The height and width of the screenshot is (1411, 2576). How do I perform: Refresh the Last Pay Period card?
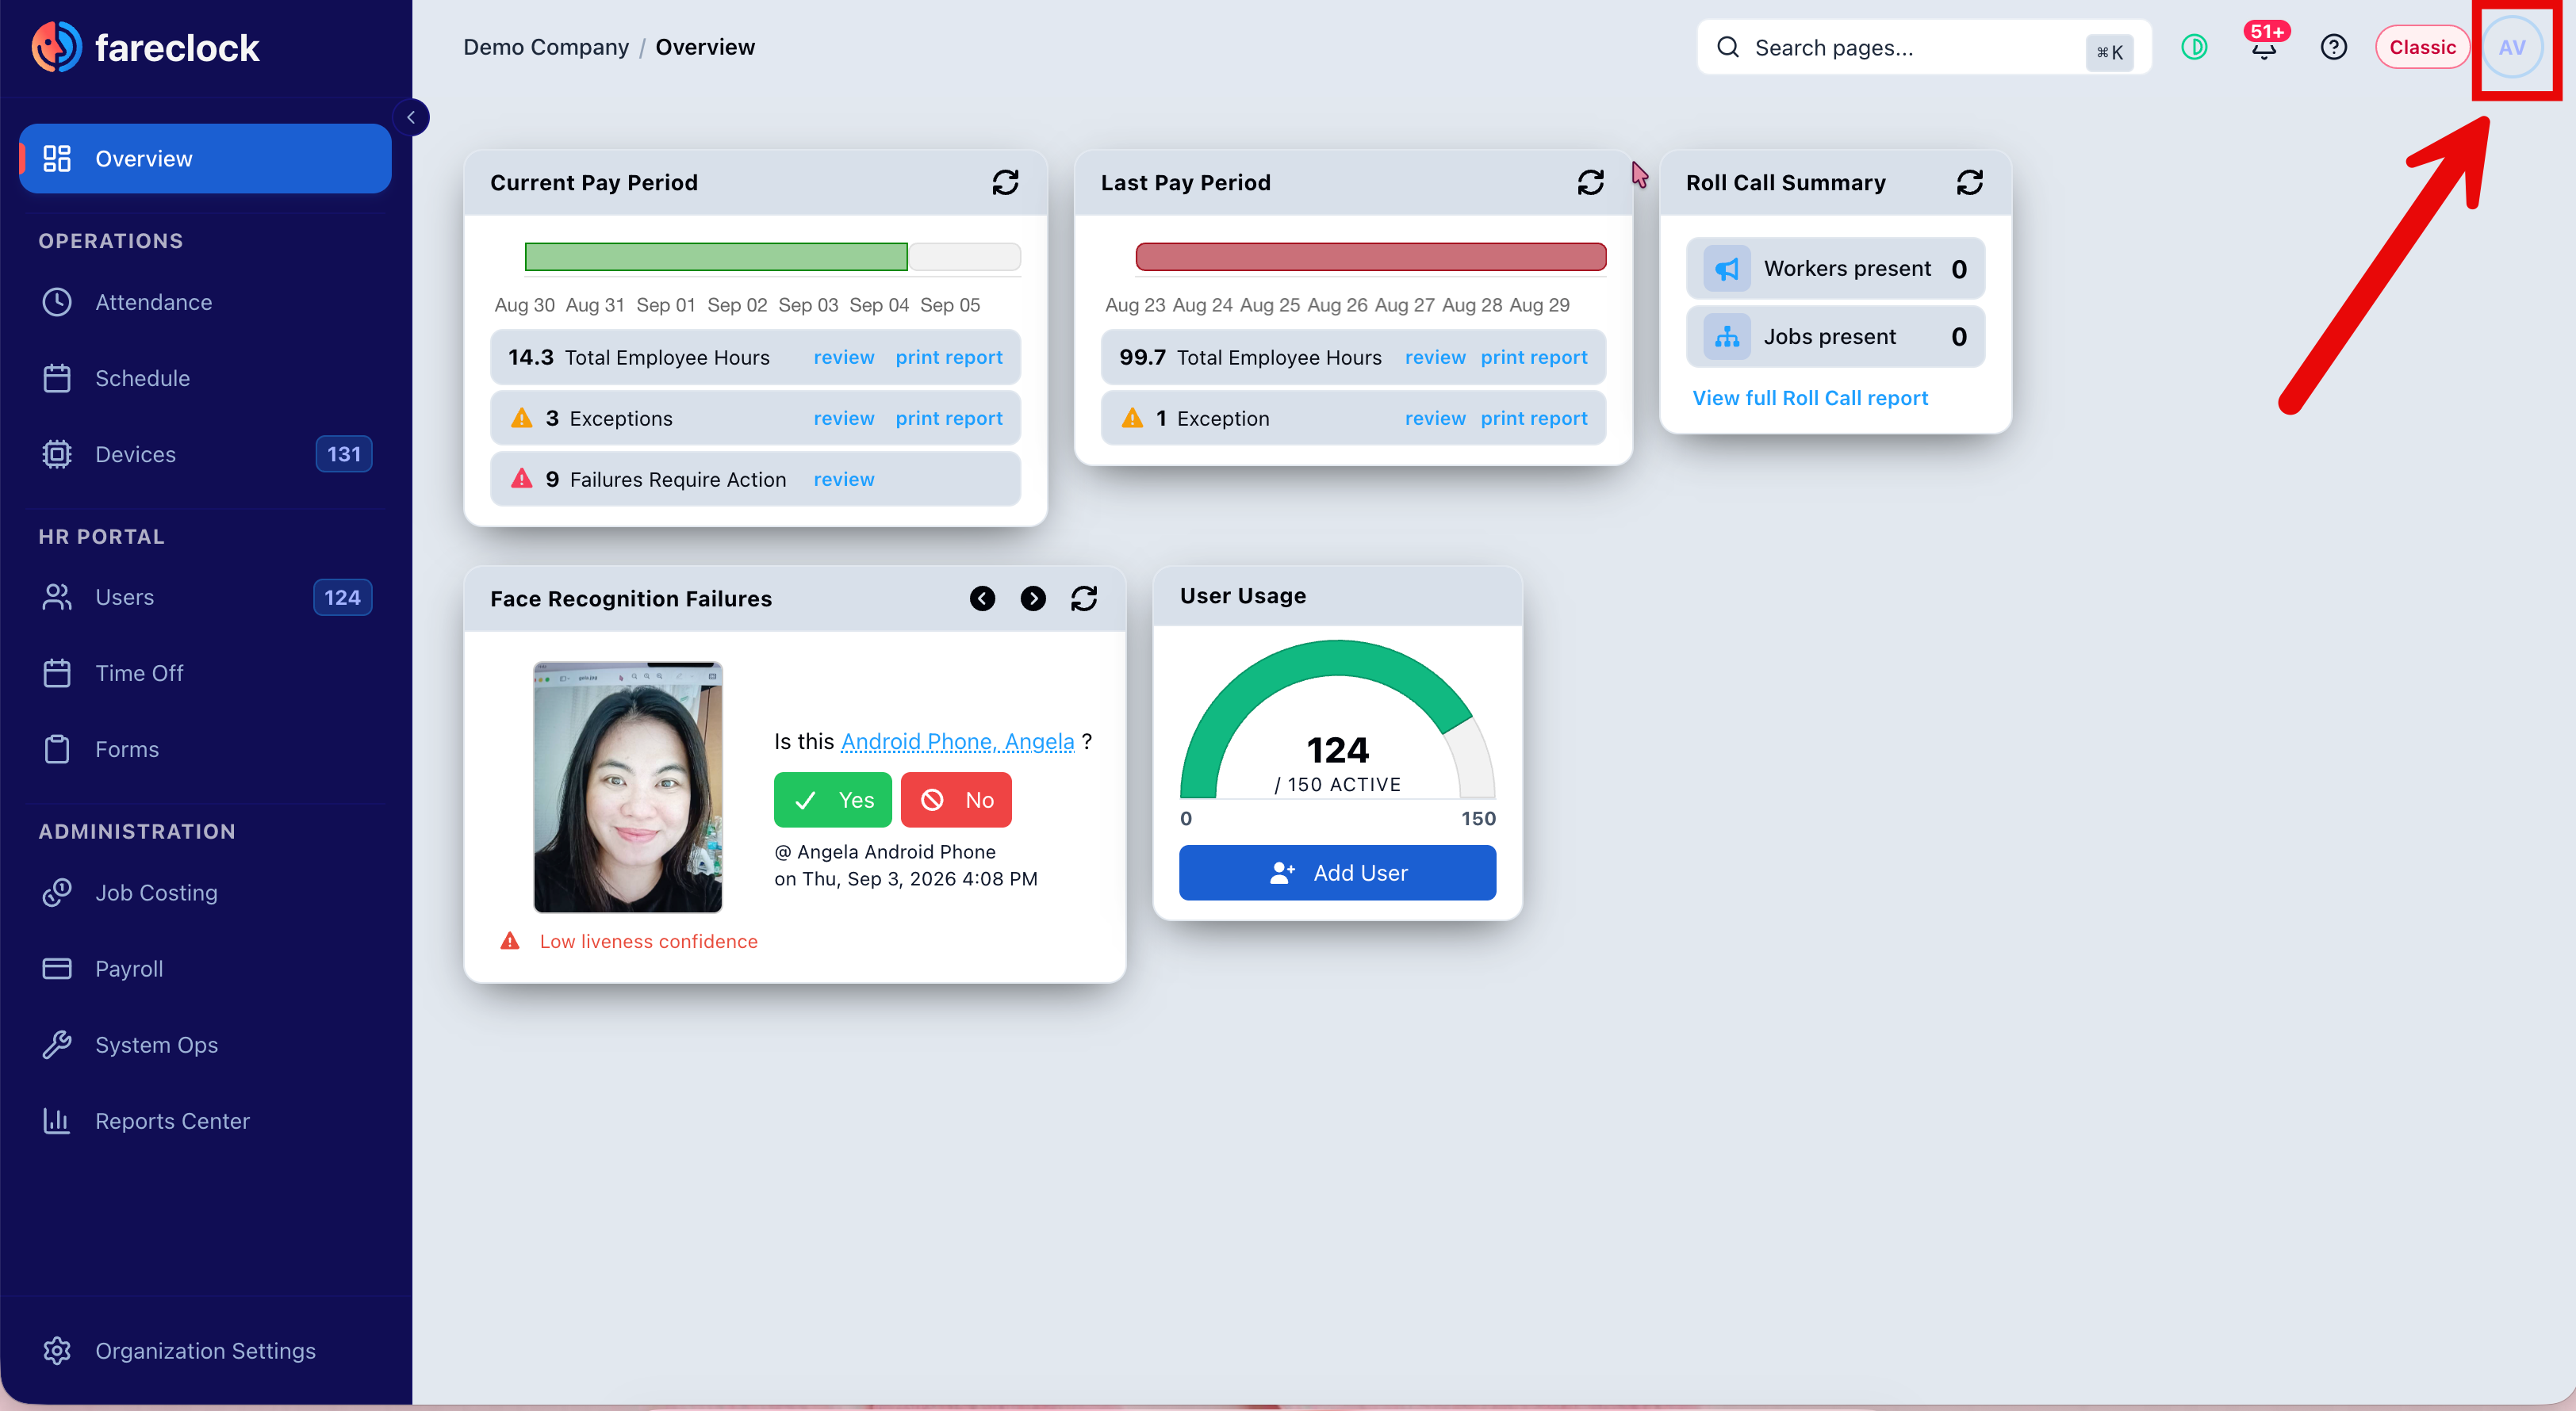coord(1590,182)
